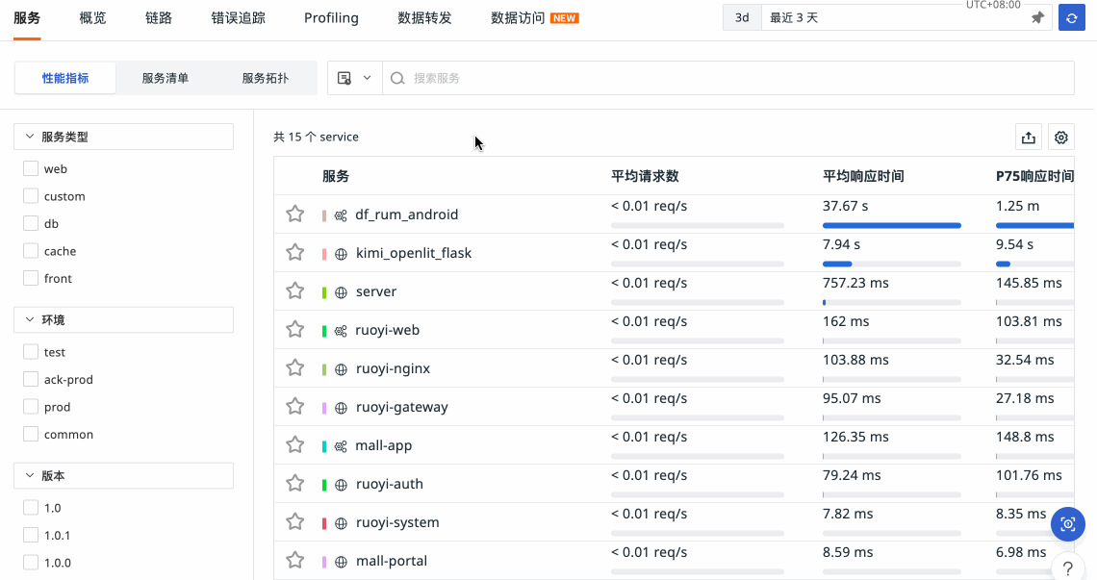Select the 服务拓扑 view
Viewport: 1097px width, 580px height.
(x=266, y=78)
